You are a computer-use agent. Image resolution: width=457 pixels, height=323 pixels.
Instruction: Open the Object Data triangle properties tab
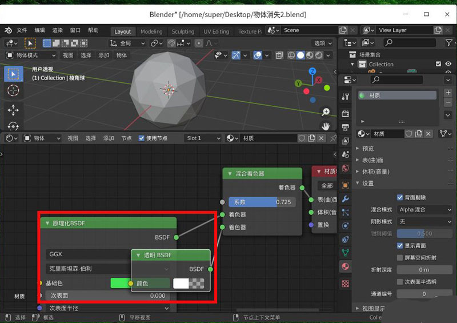345,252
